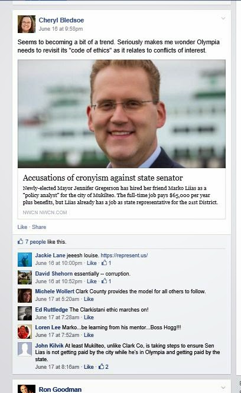Click the state senator article photo
The height and width of the screenshot is (393, 241).
121,114
